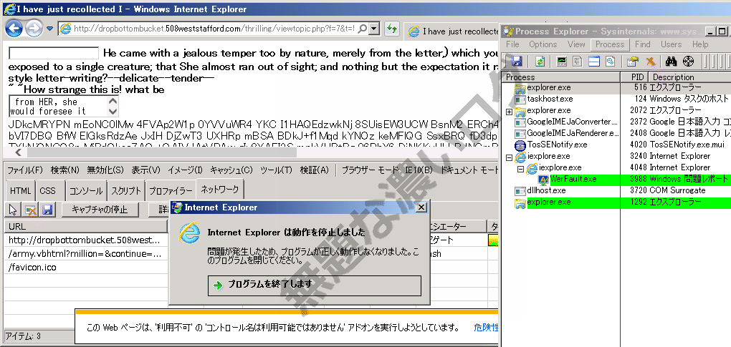The width and height of the screenshot is (731, 347).
Task: Open the ブラウザー モード: IE10(B) menu
Action: click(x=387, y=170)
